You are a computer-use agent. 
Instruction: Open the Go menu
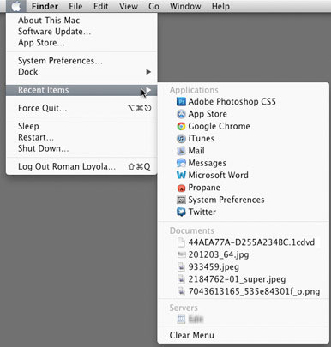153,6
